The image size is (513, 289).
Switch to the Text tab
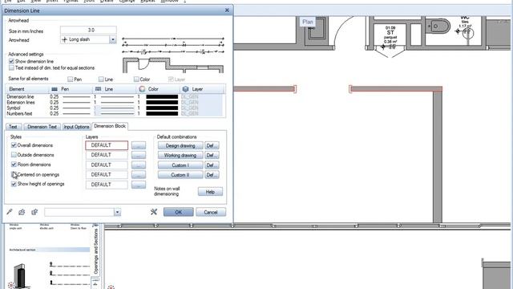13,127
